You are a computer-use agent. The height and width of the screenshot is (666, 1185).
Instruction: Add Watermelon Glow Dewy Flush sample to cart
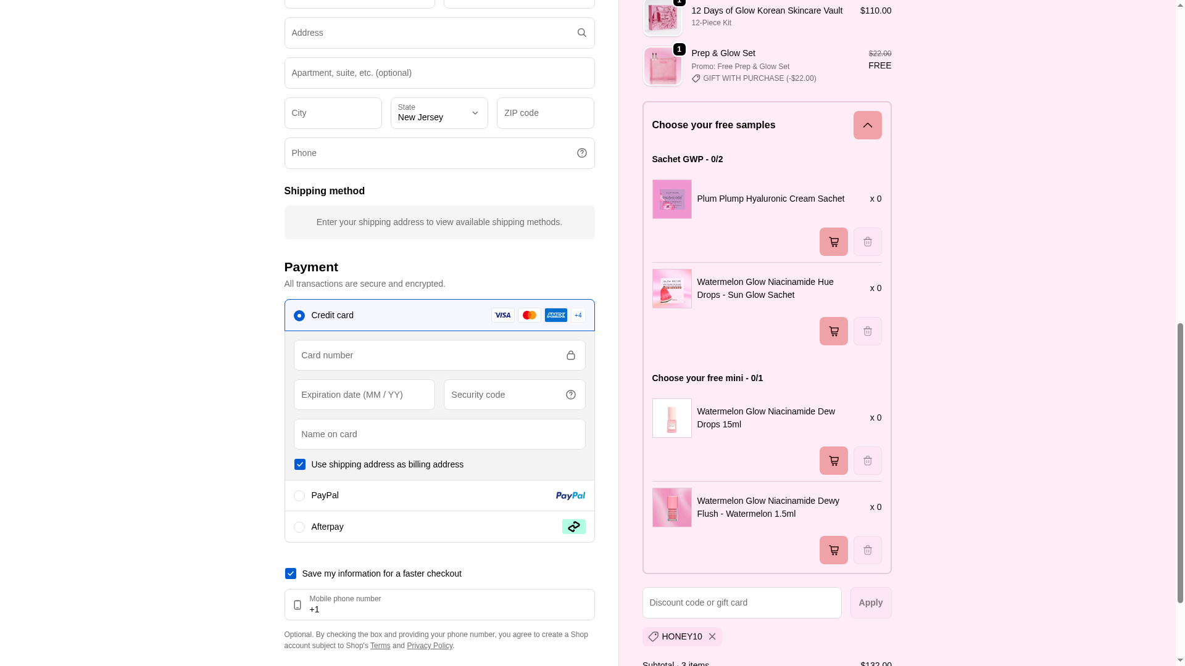tap(833, 550)
